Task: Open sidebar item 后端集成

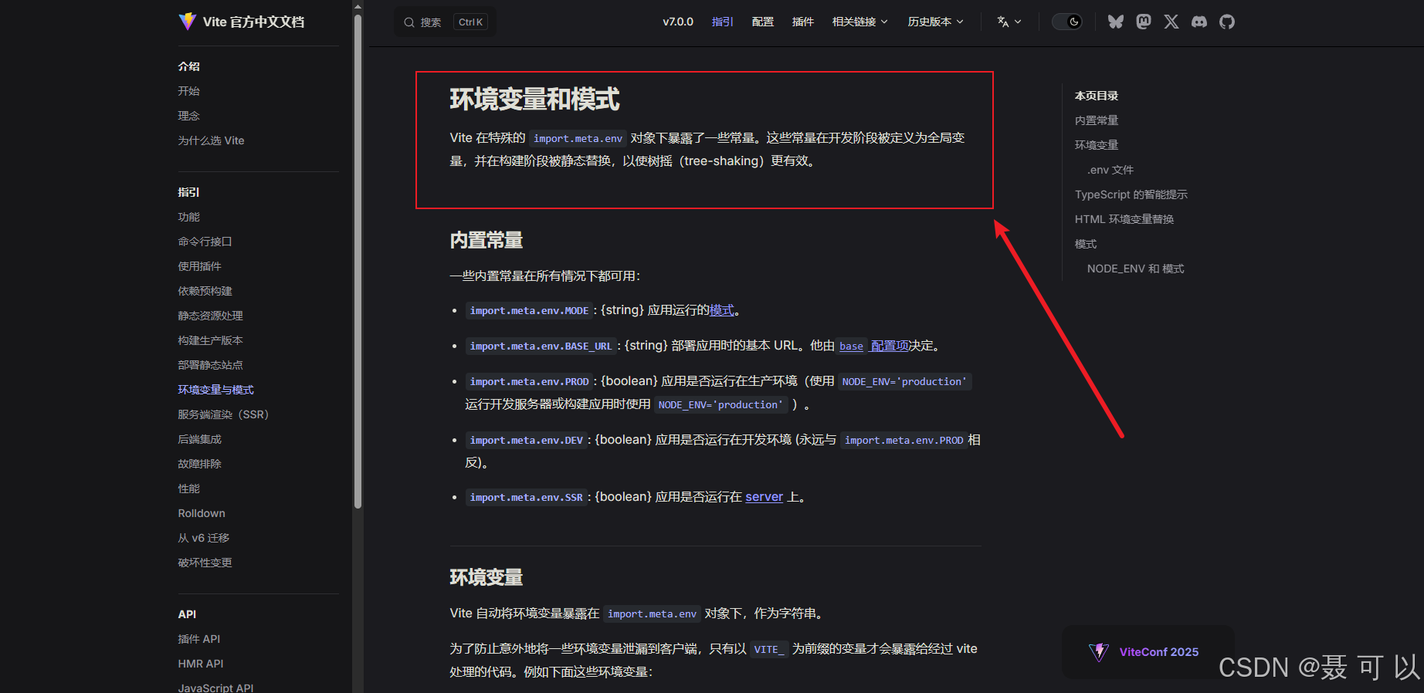Action: (x=199, y=439)
